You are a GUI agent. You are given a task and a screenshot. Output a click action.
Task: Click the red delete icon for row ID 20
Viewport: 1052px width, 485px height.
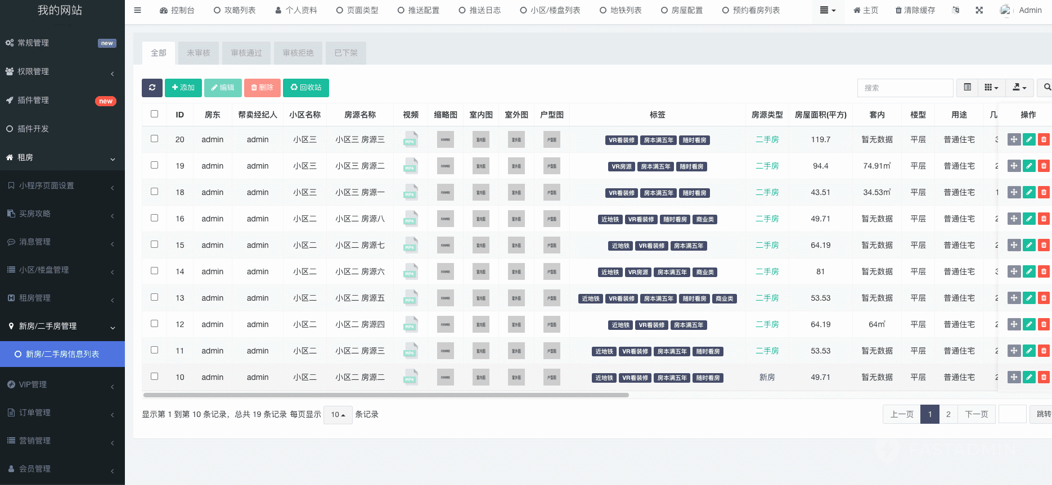(x=1044, y=139)
